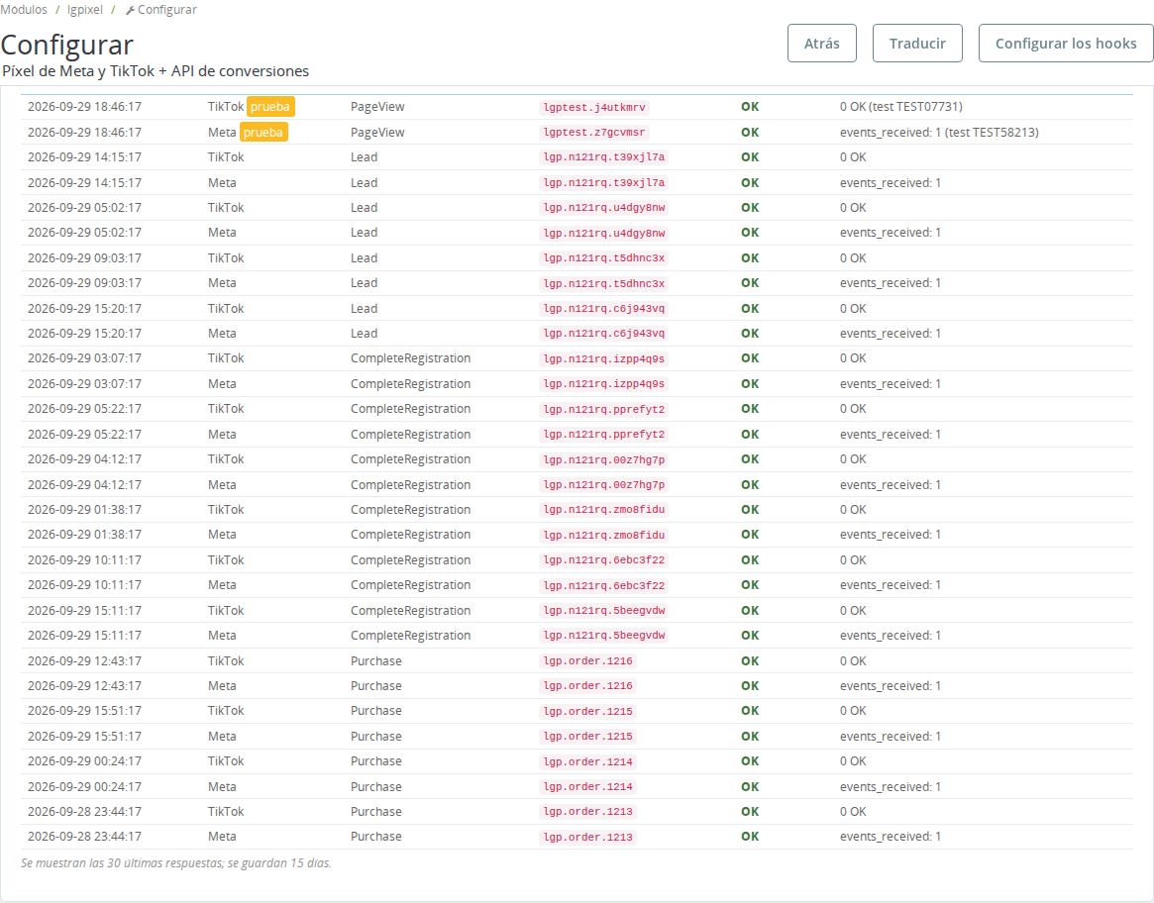
Task: Select lgp.n121rq.00z7hg7p in the Meta row
Action: [603, 485]
